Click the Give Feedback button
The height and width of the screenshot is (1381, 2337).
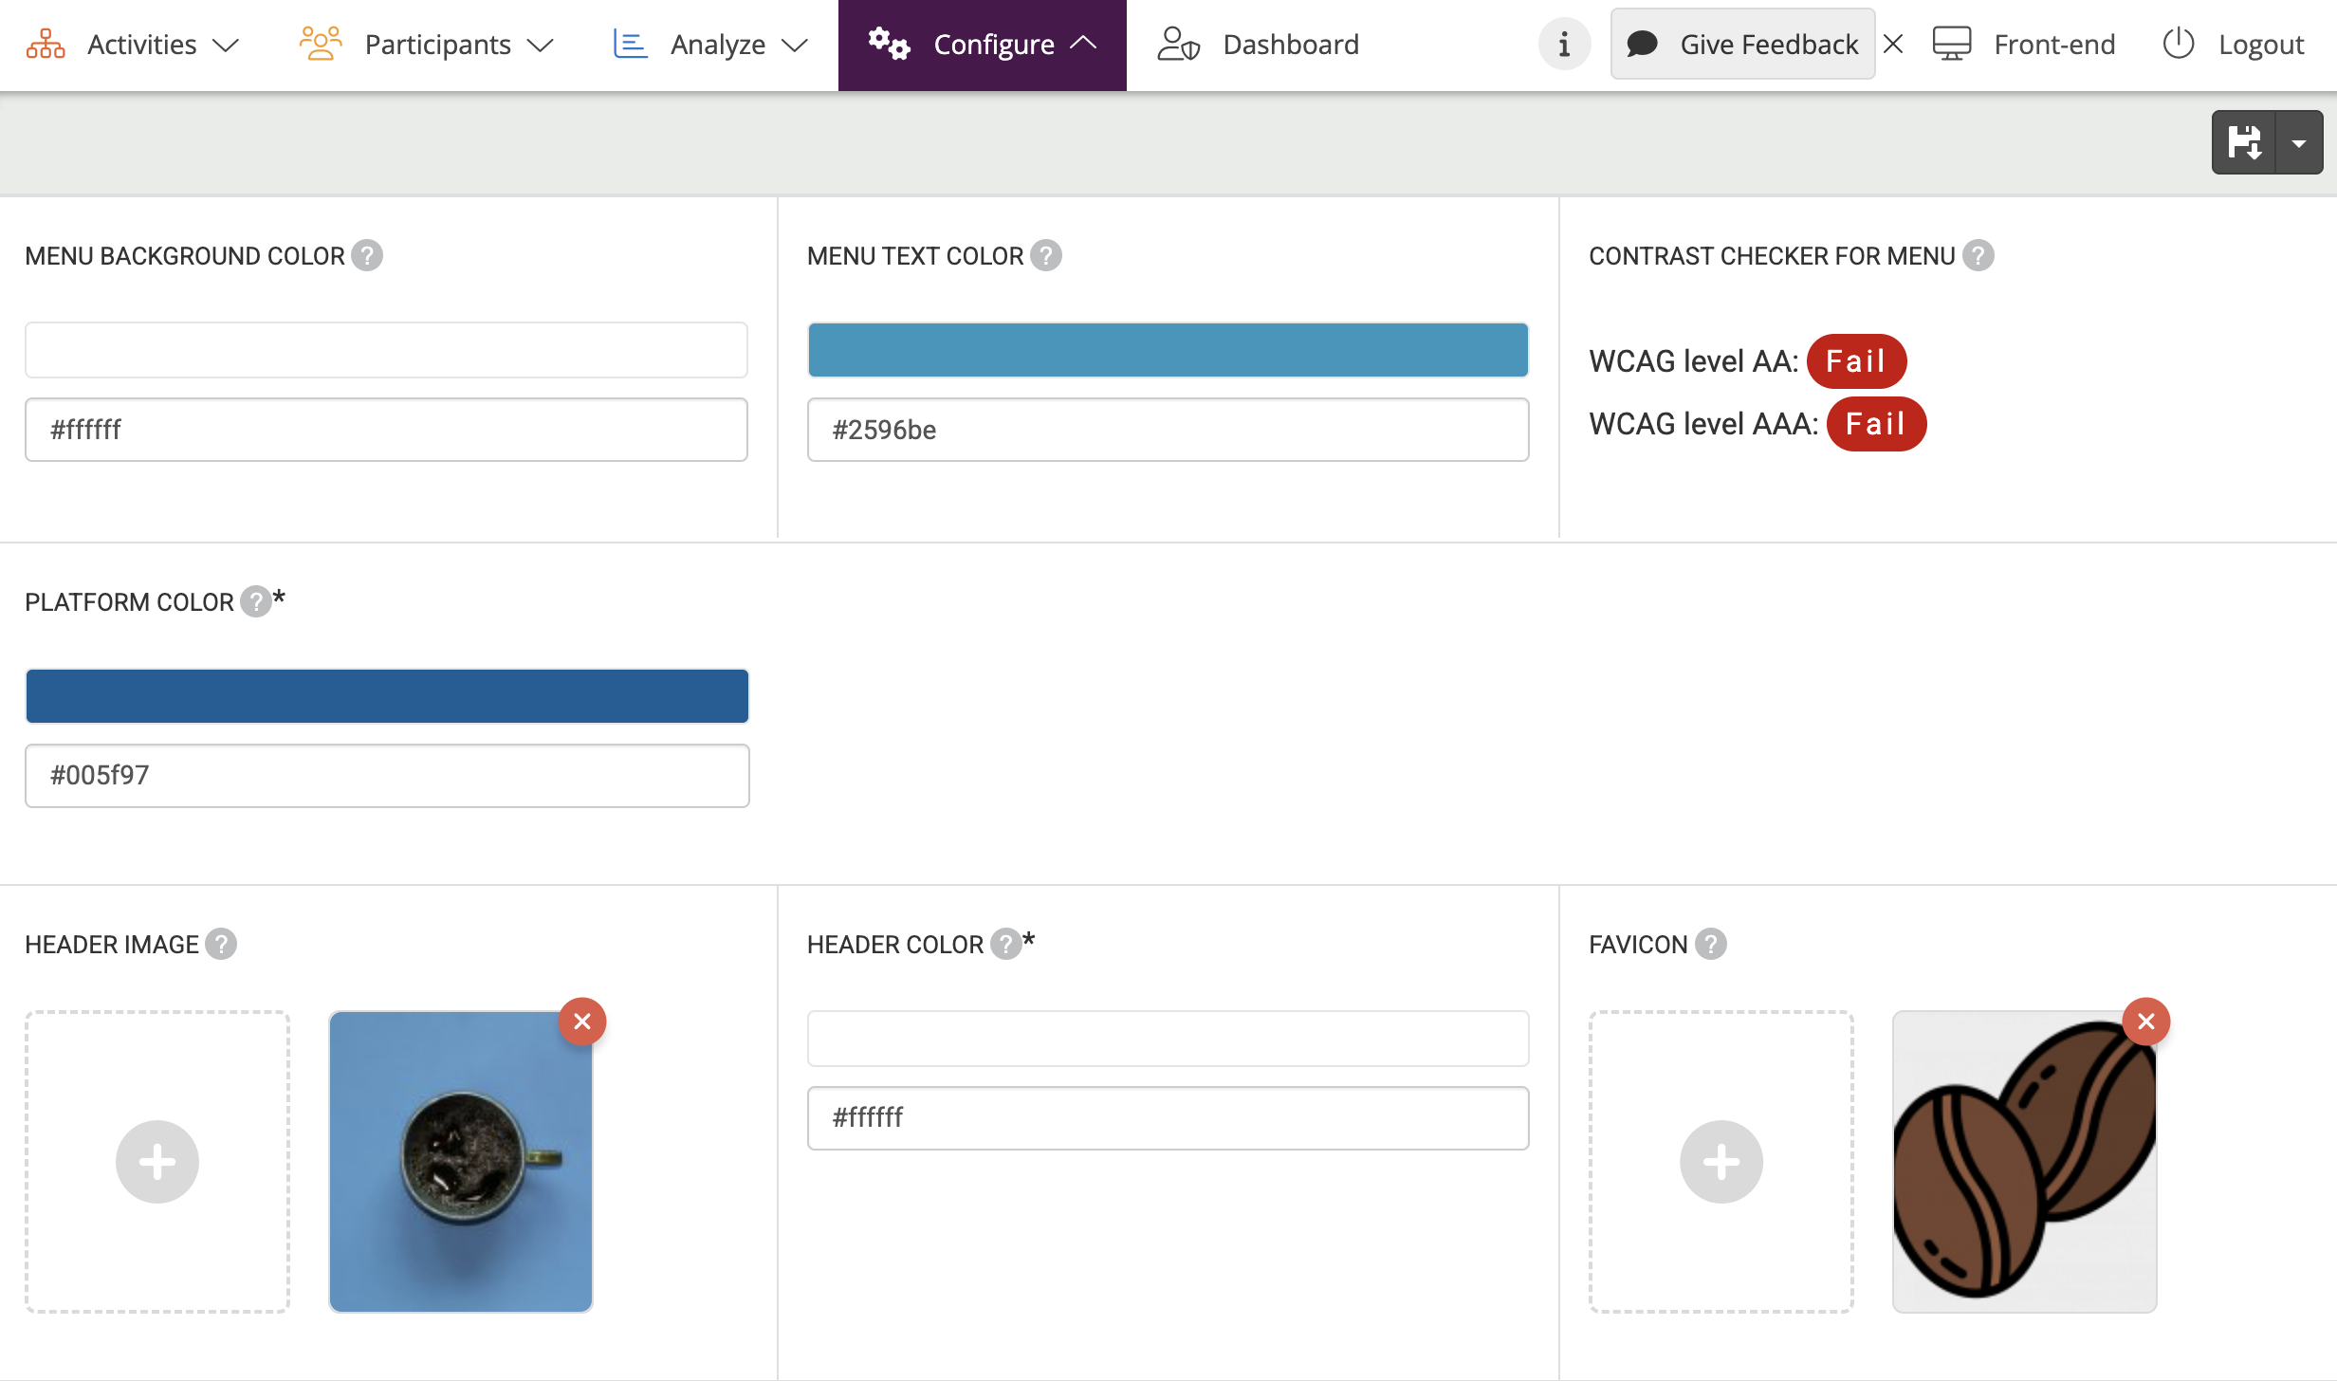coord(1742,45)
